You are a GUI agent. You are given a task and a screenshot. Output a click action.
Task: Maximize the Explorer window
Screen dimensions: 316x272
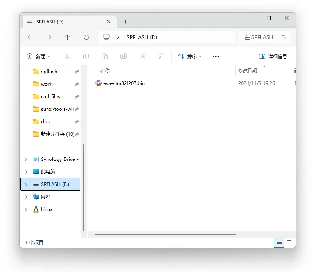pyautogui.click(x=269, y=18)
